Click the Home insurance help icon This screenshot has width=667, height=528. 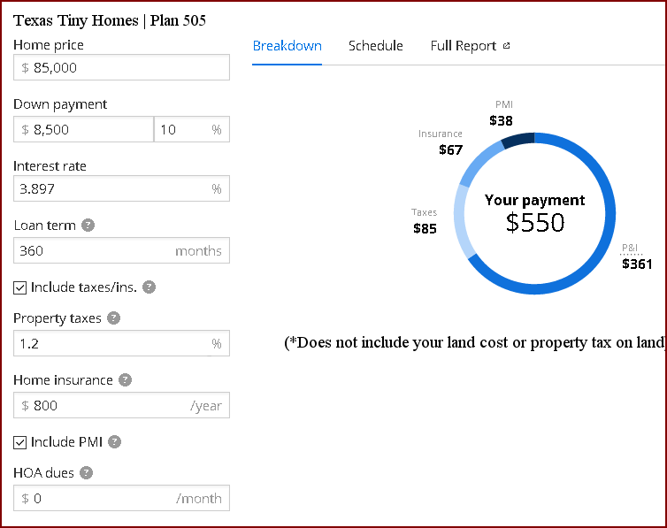(x=126, y=380)
